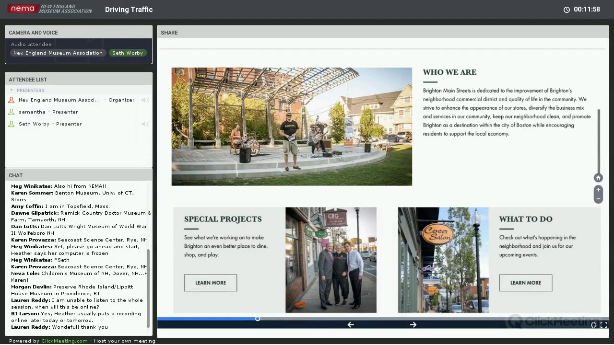The height and width of the screenshot is (345, 614).
Task: Toggle the organizer's speaker audio icon
Action: (145, 100)
